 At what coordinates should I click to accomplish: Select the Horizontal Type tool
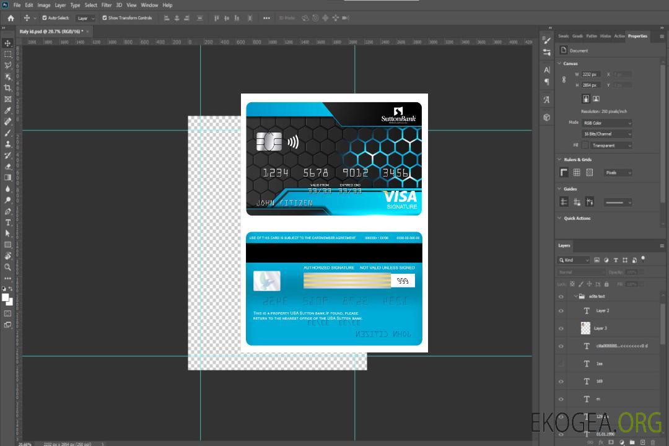pyautogui.click(x=7, y=222)
